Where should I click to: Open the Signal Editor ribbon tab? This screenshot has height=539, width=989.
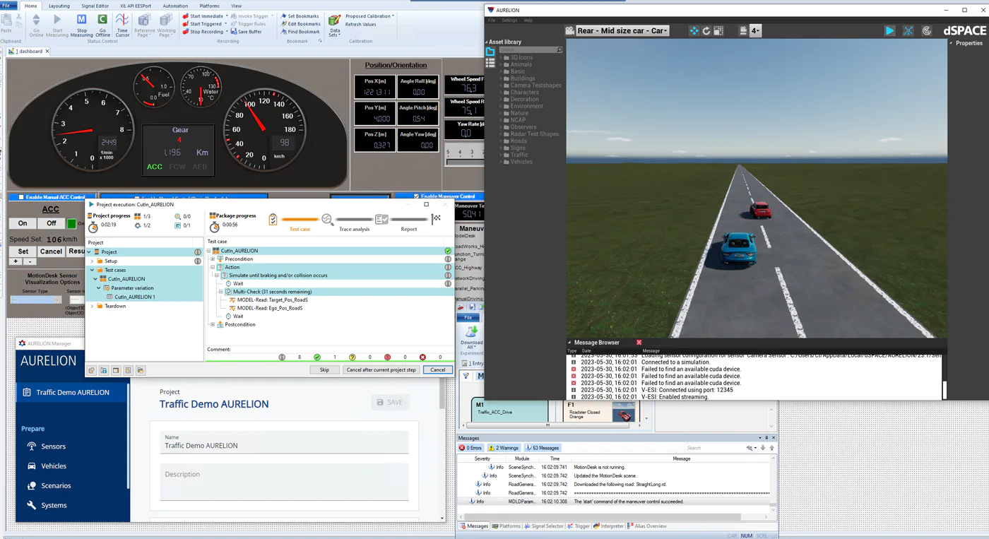95,6
